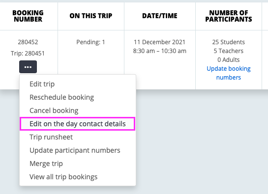
Task: Click the three-dots booking actions button
Action: tap(28, 67)
